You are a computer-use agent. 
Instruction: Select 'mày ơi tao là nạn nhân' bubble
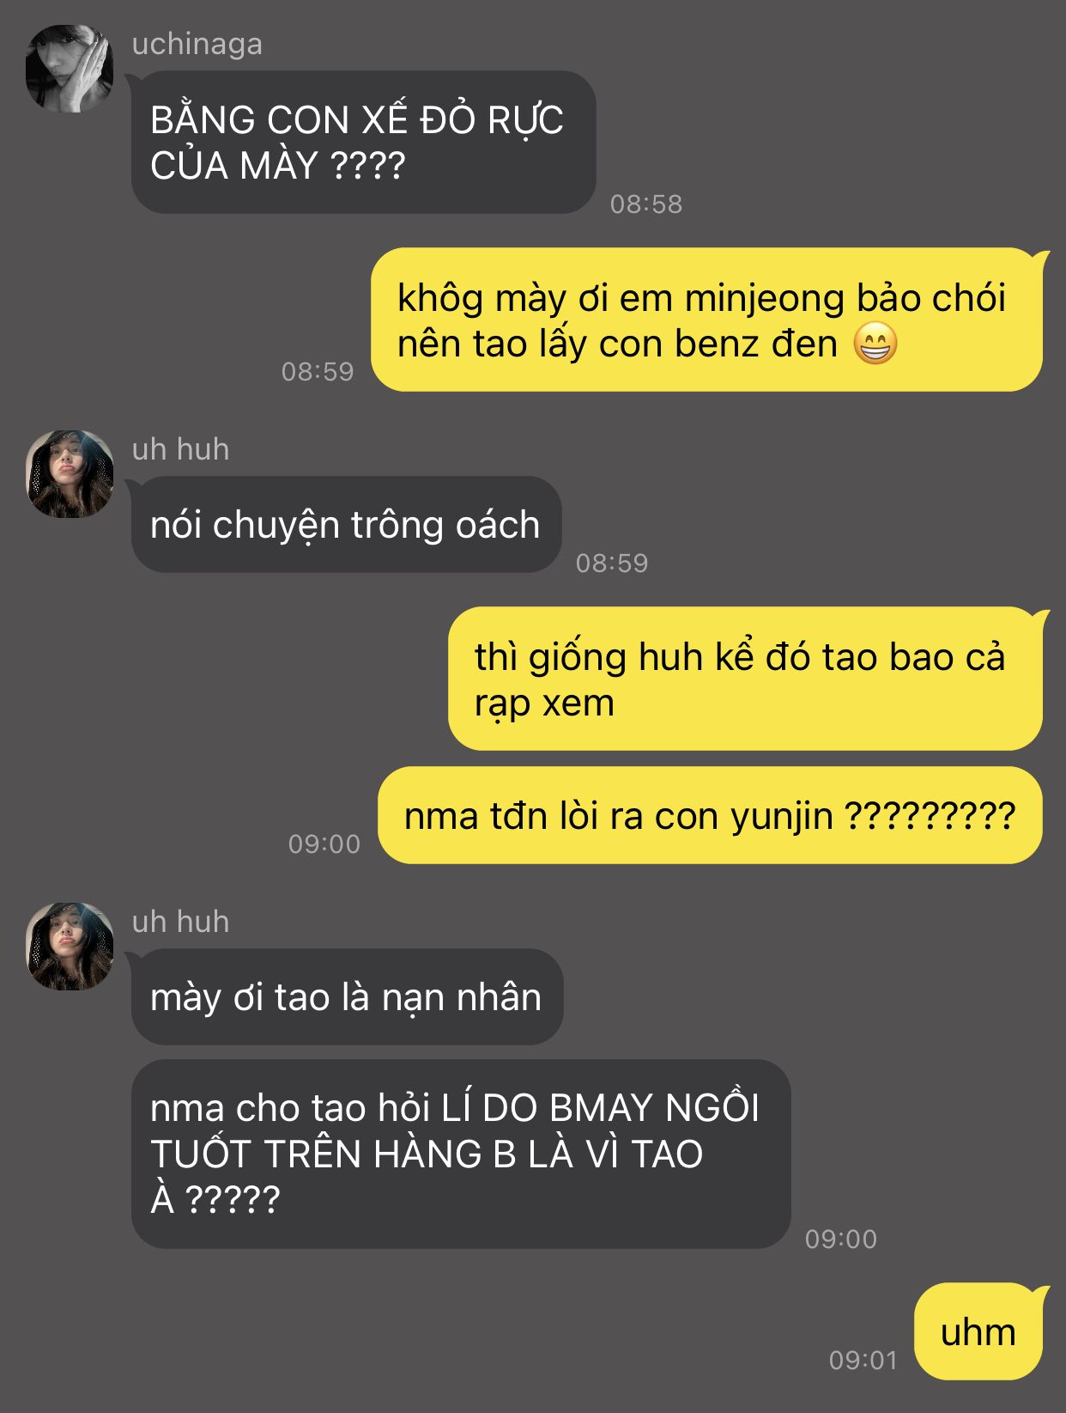pyautogui.click(x=347, y=997)
